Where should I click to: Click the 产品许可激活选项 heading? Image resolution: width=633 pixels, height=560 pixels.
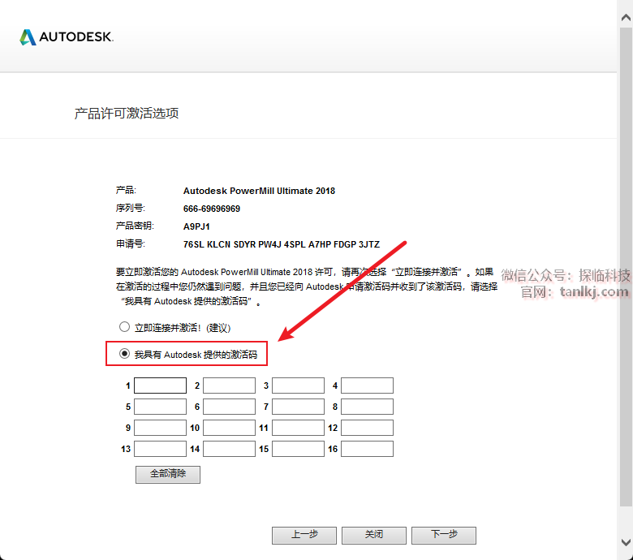pos(127,114)
